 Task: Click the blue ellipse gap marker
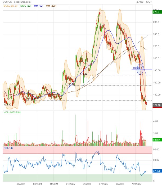140,69
